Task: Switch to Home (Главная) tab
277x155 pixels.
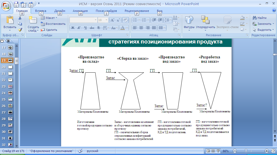Action: point(22,11)
